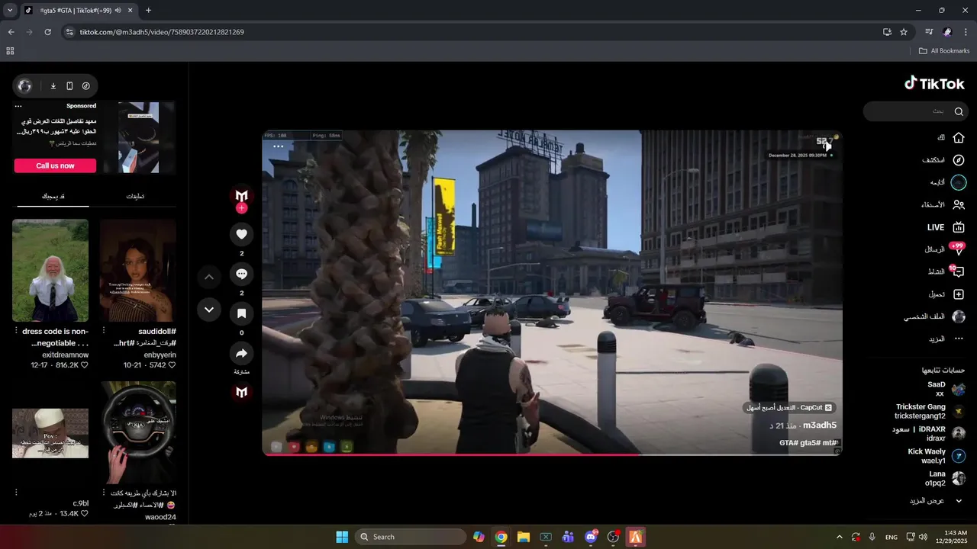Save the video using the bookmark icon
Screen dimensions: 977x549
[x=241, y=313]
